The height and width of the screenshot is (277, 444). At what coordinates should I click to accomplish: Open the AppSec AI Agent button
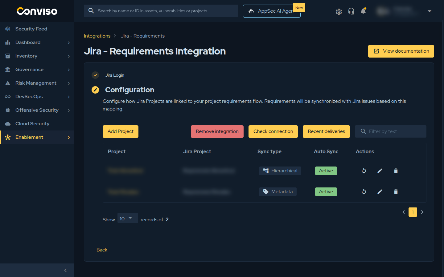272,11
